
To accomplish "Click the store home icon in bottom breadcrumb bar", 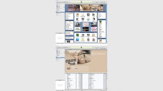I will (69, 50).
